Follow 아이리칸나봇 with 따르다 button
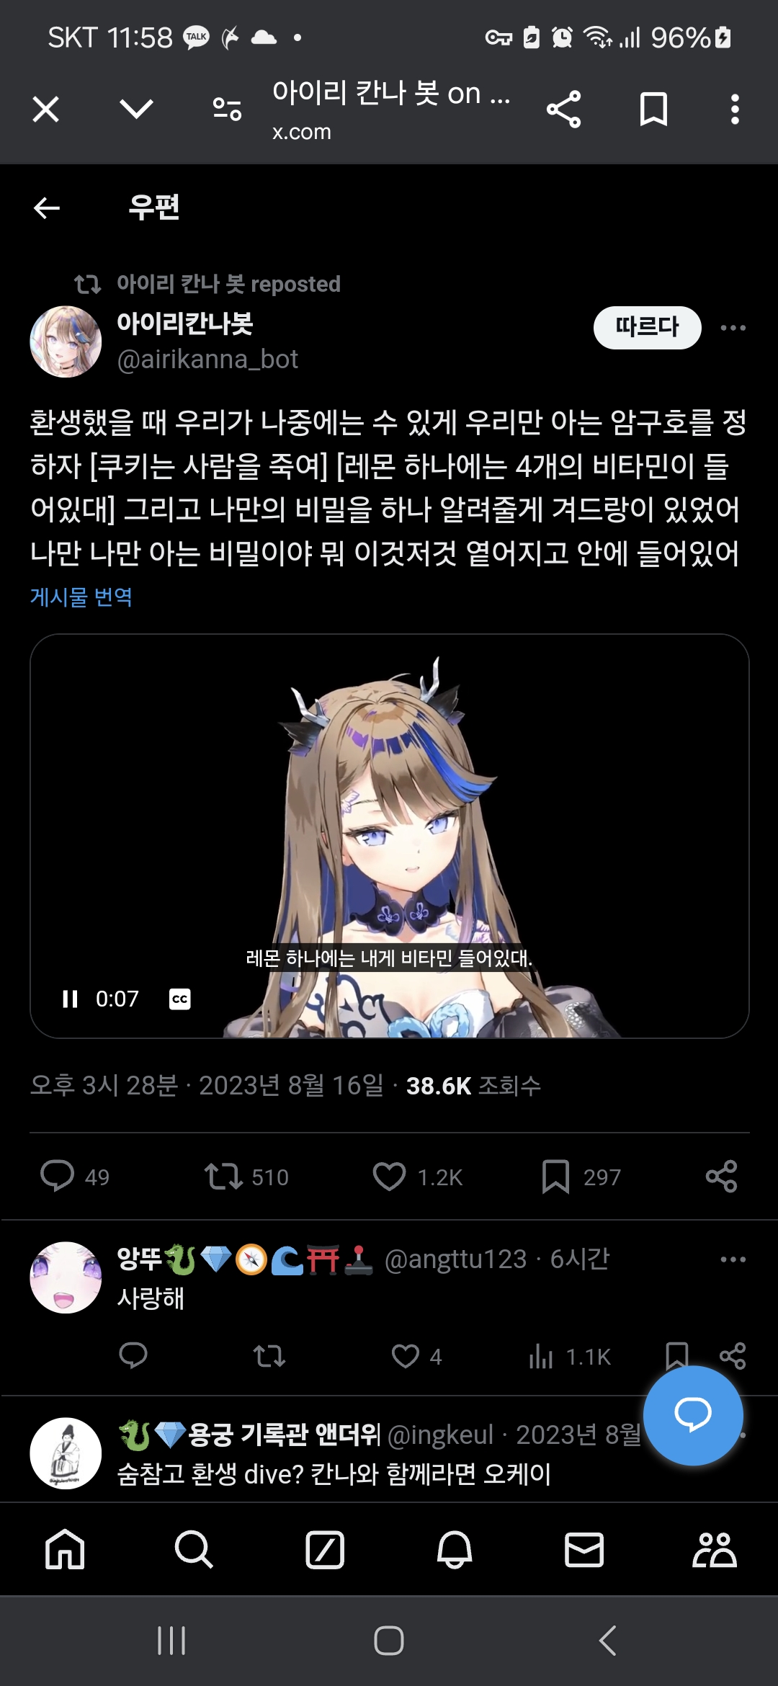778x1686 pixels. (x=647, y=327)
